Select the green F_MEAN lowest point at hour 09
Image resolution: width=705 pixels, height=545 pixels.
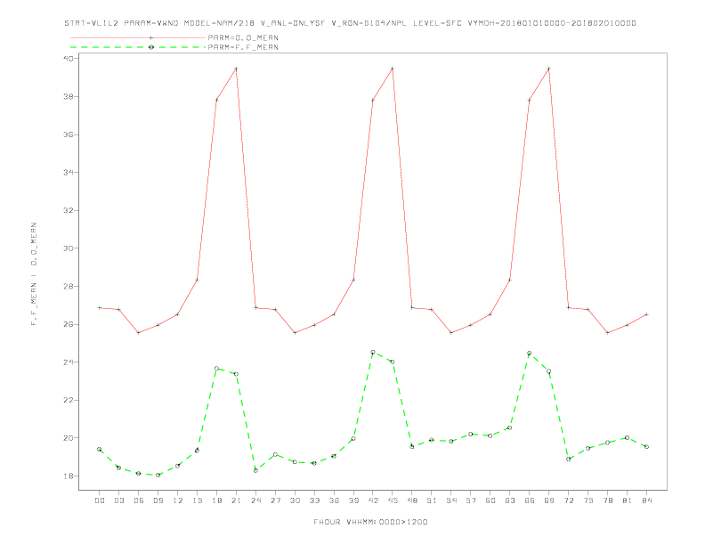(x=158, y=475)
